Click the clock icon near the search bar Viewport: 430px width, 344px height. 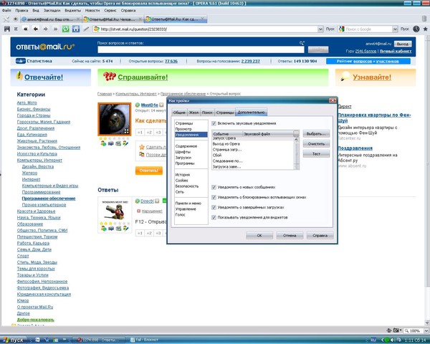click(416, 29)
